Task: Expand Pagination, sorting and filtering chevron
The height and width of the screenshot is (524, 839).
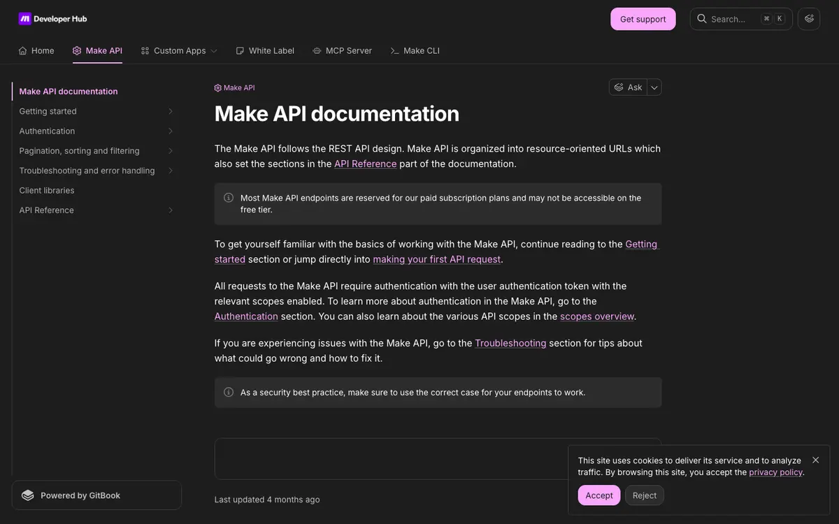Action: (171, 151)
